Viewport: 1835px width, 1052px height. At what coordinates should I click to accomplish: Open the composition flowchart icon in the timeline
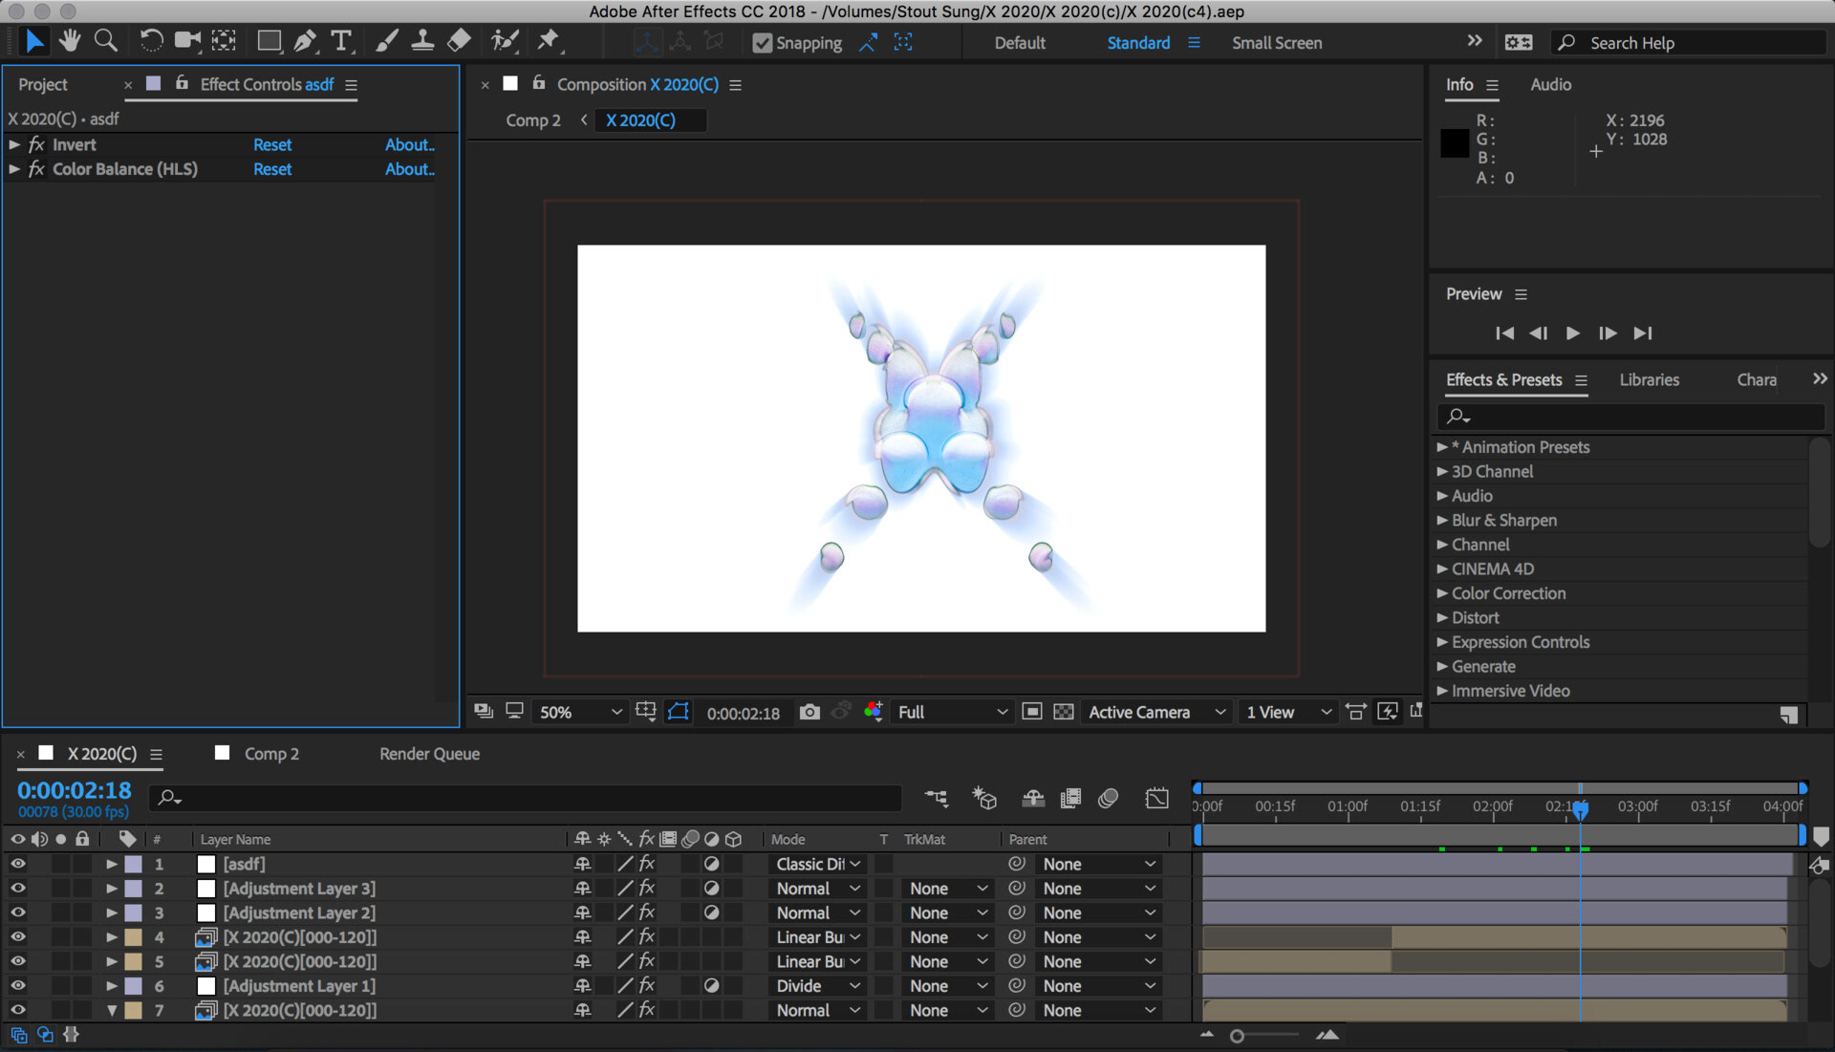point(937,798)
